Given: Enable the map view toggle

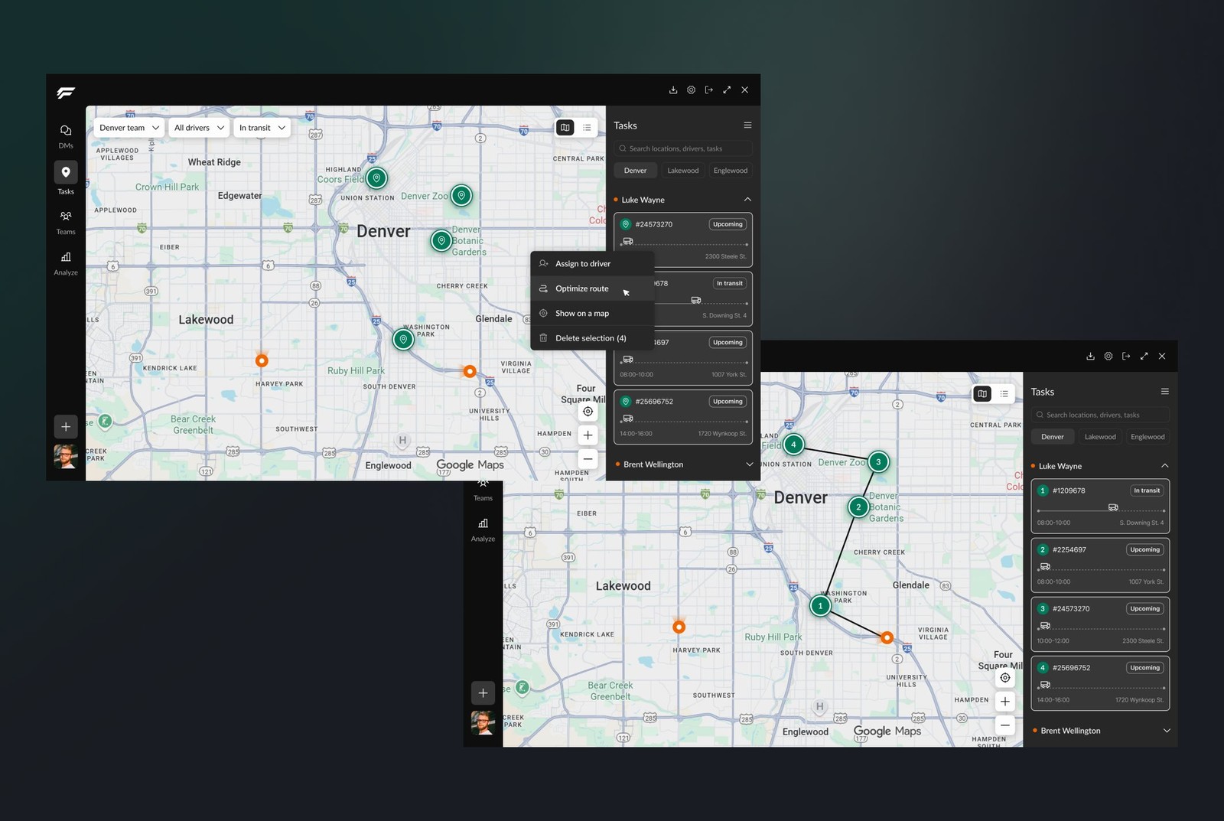Looking at the screenshot, I should coord(565,127).
